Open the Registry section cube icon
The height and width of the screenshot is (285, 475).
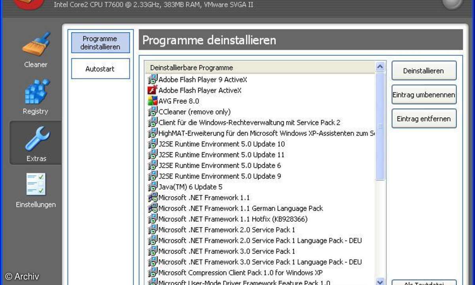36,91
